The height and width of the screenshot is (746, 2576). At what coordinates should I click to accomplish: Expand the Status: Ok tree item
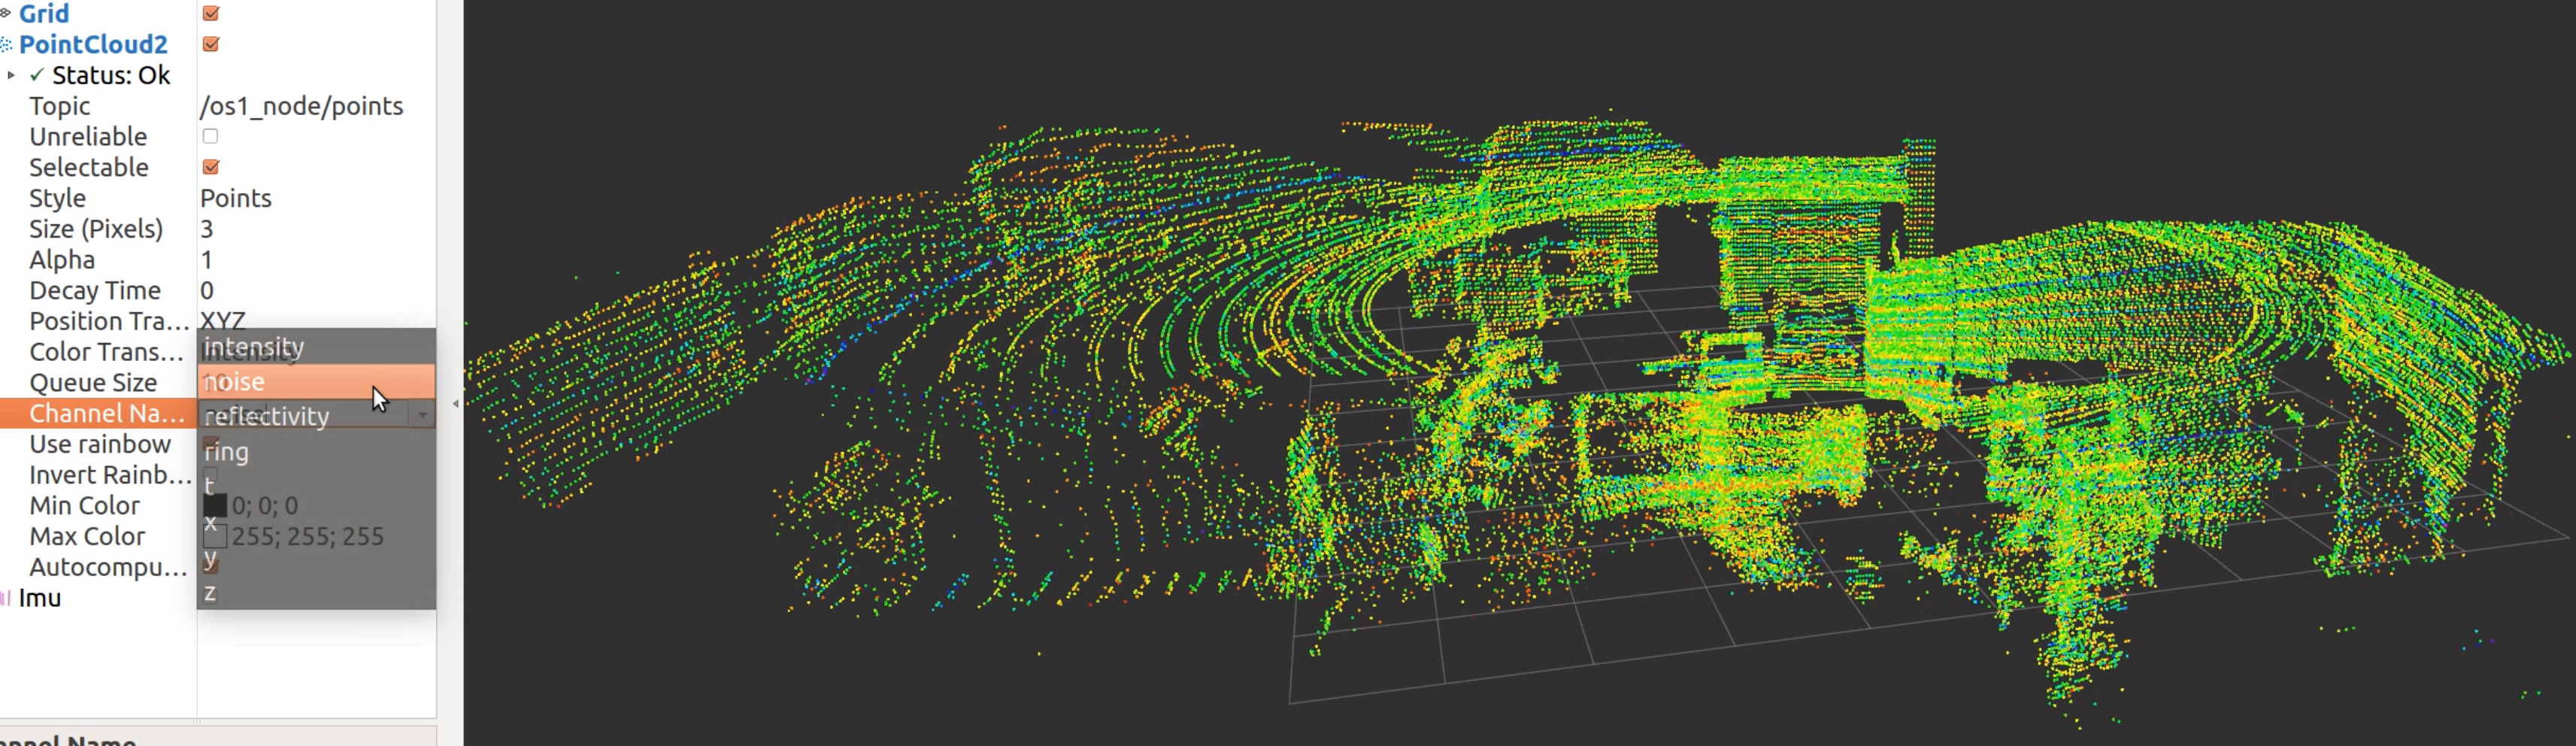tap(12, 75)
